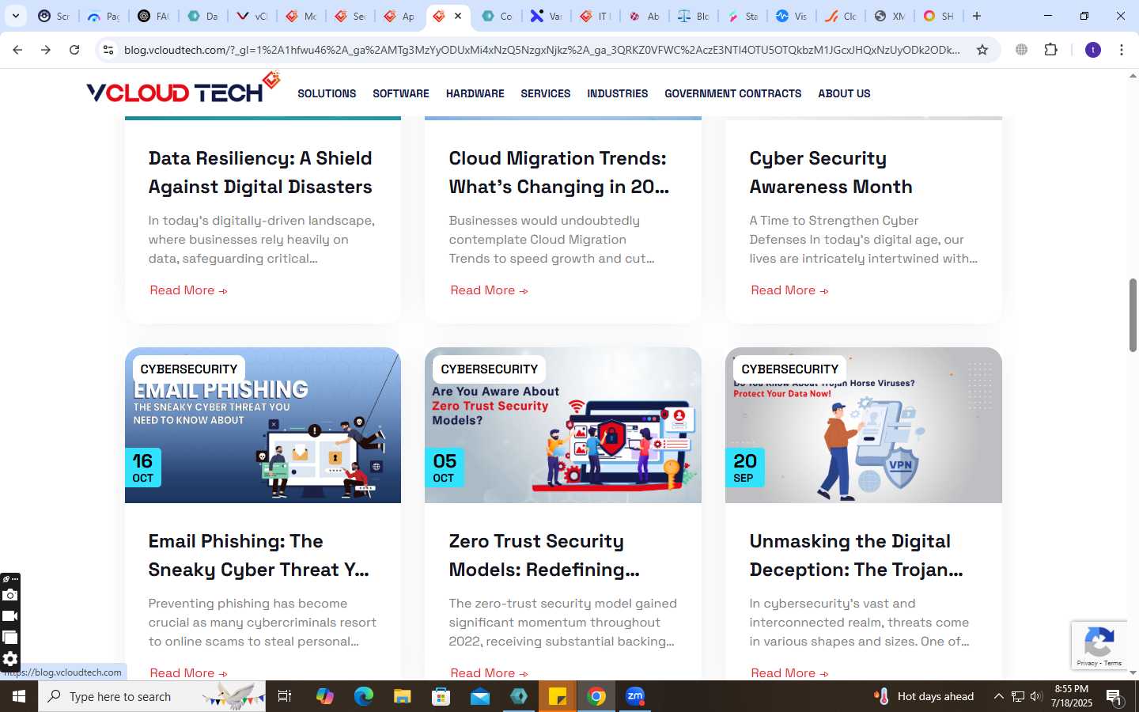The width and height of the screenshot is (1139, 712).
Task: Click Read More under Email Phishing
Action: (188, 673)
